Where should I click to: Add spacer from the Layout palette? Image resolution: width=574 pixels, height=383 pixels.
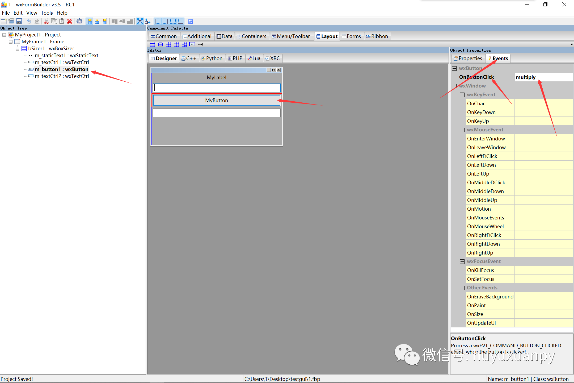tap(200, 44)
